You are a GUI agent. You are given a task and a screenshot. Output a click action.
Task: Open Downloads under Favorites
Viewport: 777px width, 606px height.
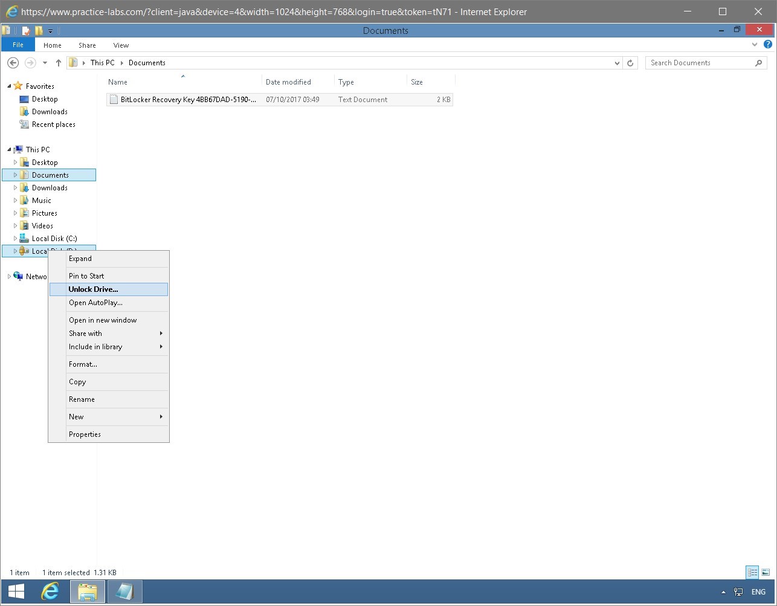pyautogui.click(x=51, y=111)
